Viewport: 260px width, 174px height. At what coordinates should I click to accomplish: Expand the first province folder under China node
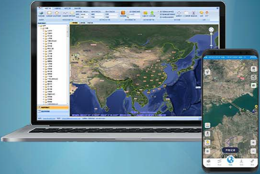click(x=43, y=31)
